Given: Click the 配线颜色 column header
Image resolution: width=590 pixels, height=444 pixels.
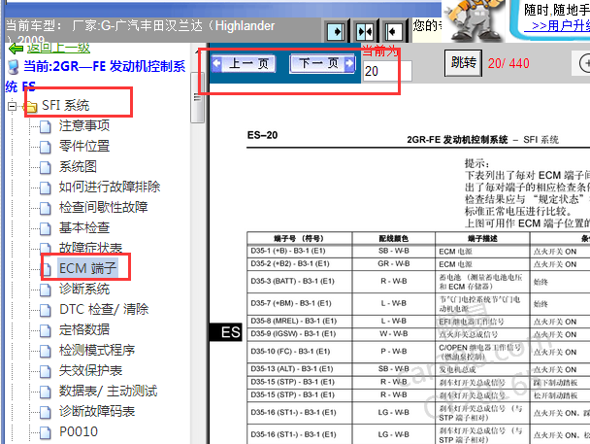Looking at the screenshot, I should pyautogui.click(x=394, y=238).
